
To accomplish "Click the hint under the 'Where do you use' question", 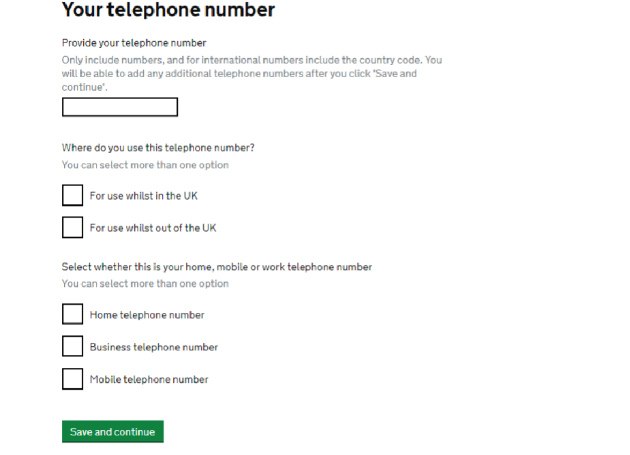I will pyautogui.click(x=145, y=165).
